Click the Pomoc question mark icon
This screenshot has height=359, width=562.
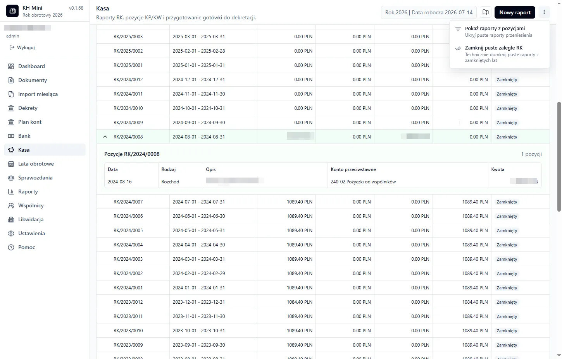11,247
